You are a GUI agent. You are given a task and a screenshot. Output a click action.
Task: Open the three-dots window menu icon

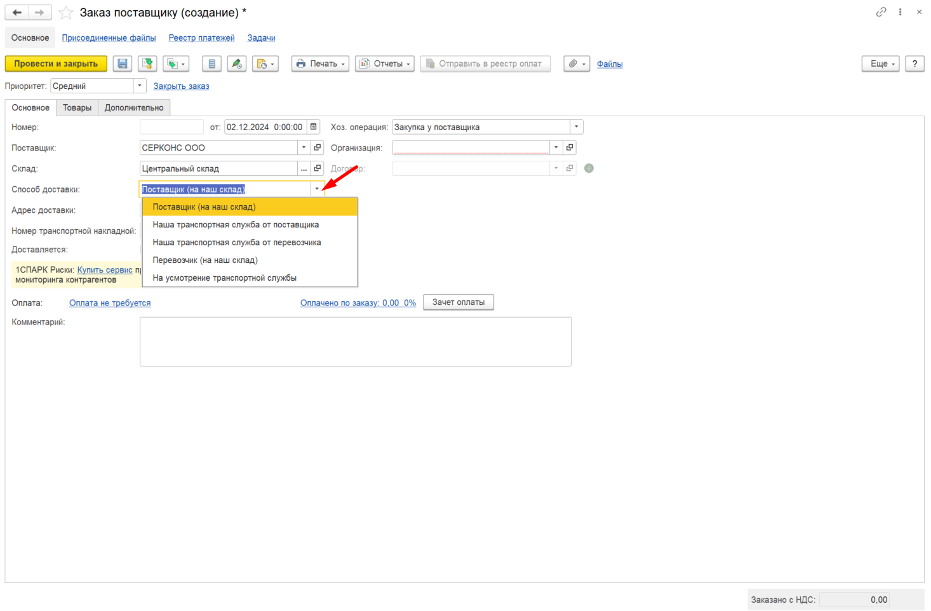[x=900, y=12]
